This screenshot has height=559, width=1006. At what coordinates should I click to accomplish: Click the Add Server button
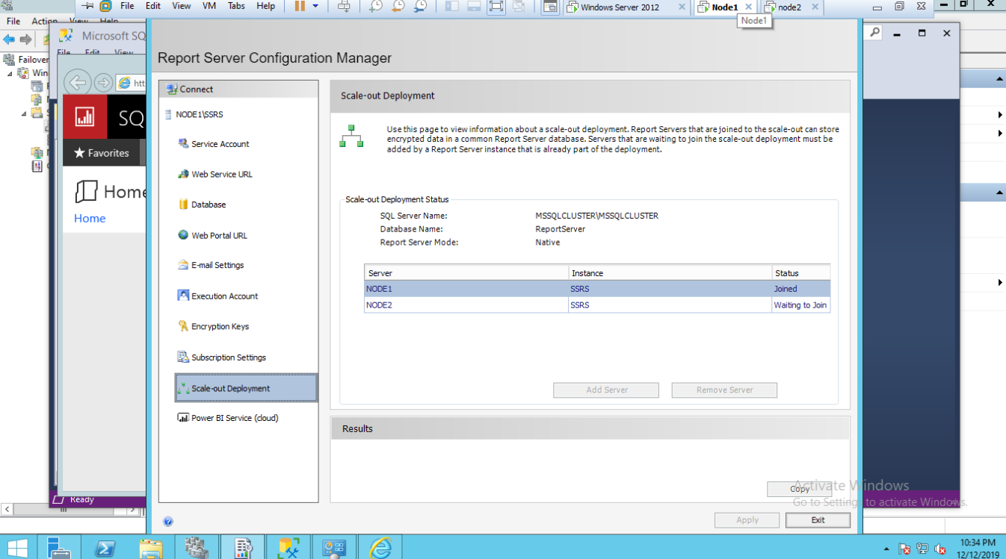pos(606,390)
